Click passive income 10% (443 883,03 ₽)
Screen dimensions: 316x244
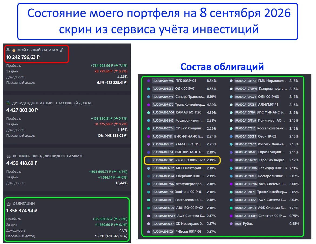coord(112,136)
